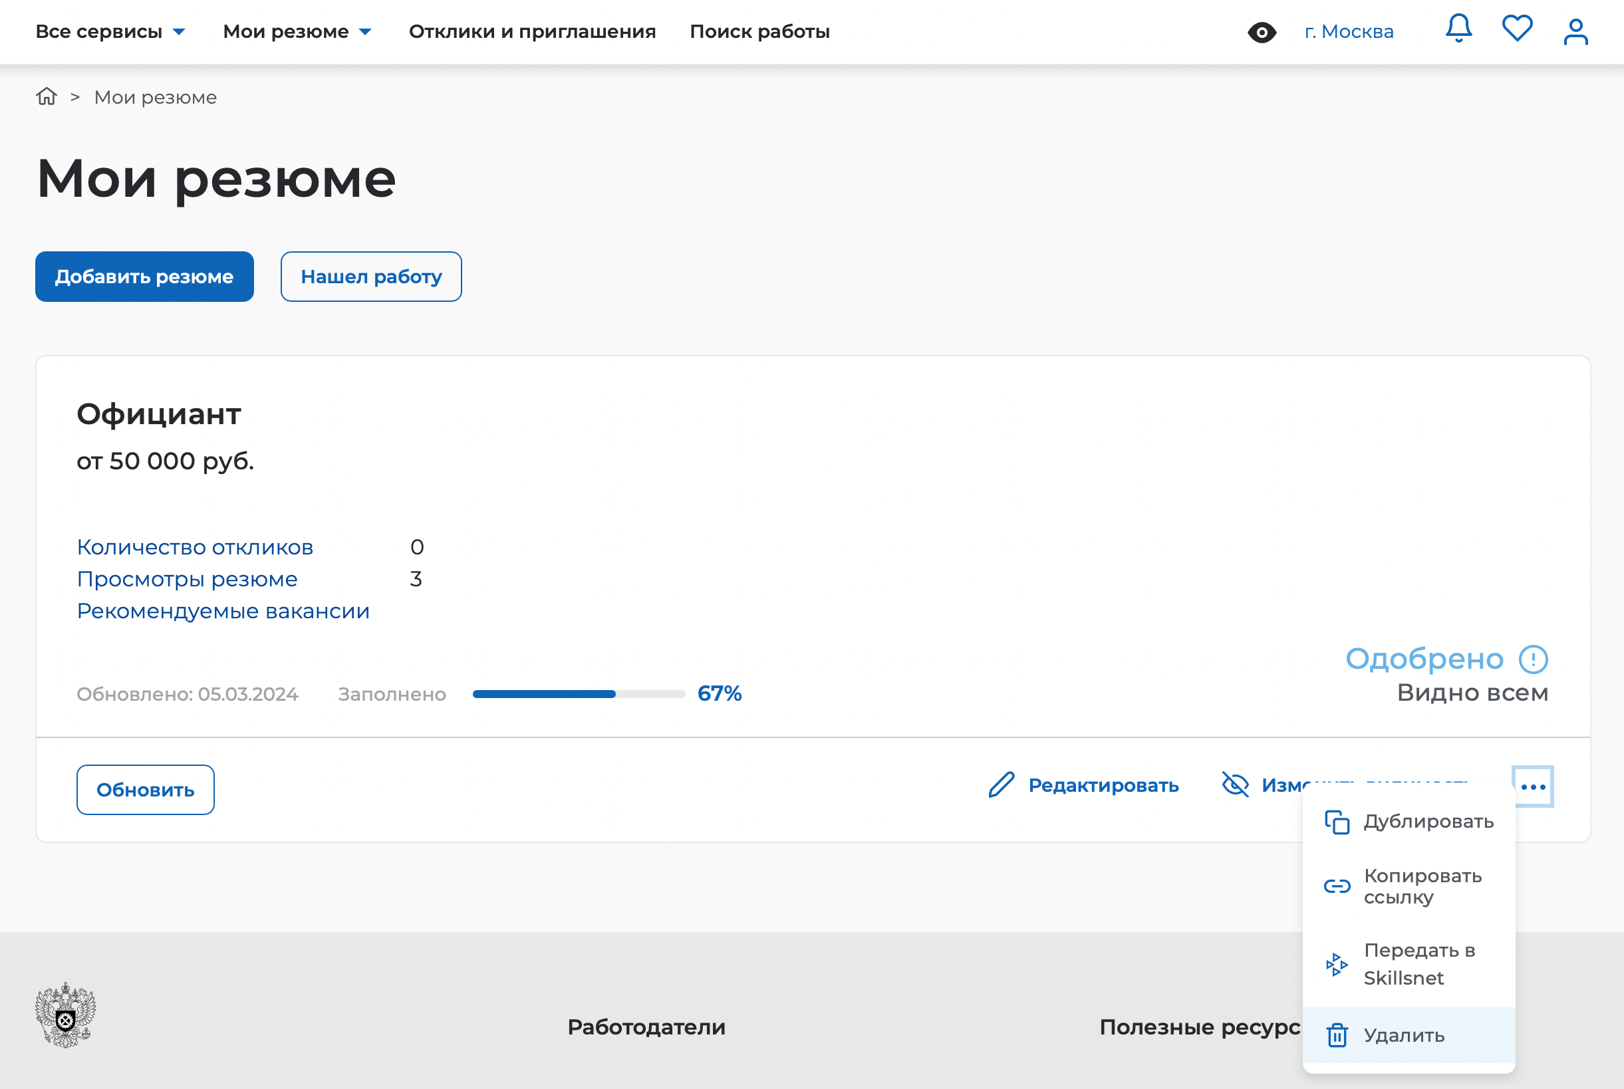
Task: Click the favorites heart icon
Action: (x=1517, y=31)
